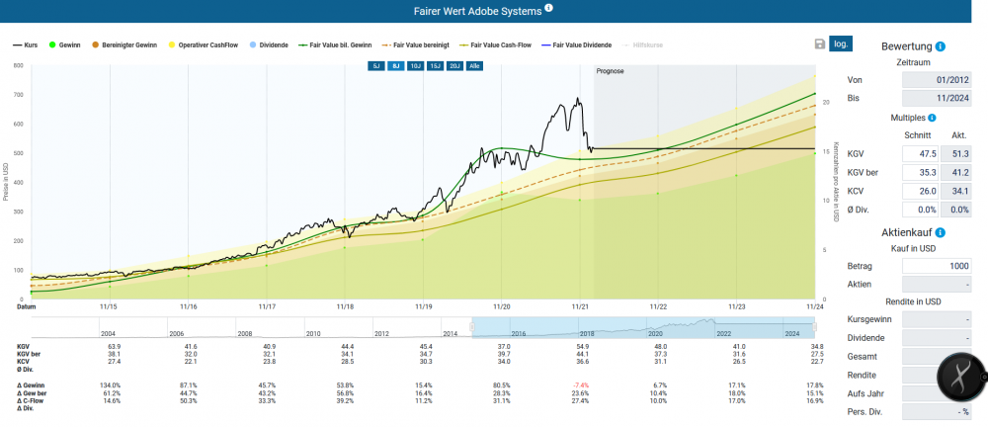Click the Pers. Div. percent field

click(x=937, y=412)
